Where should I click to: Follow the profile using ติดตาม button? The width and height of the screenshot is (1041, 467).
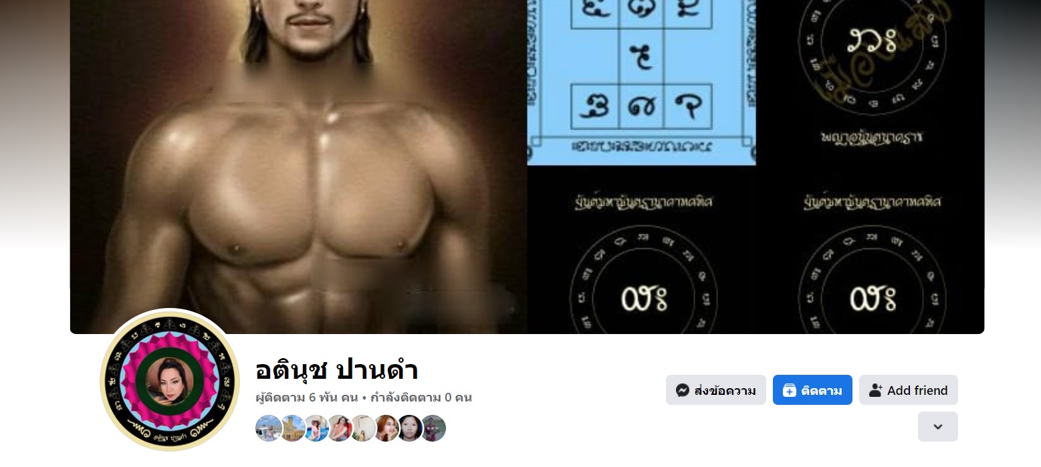coord(812,390)
